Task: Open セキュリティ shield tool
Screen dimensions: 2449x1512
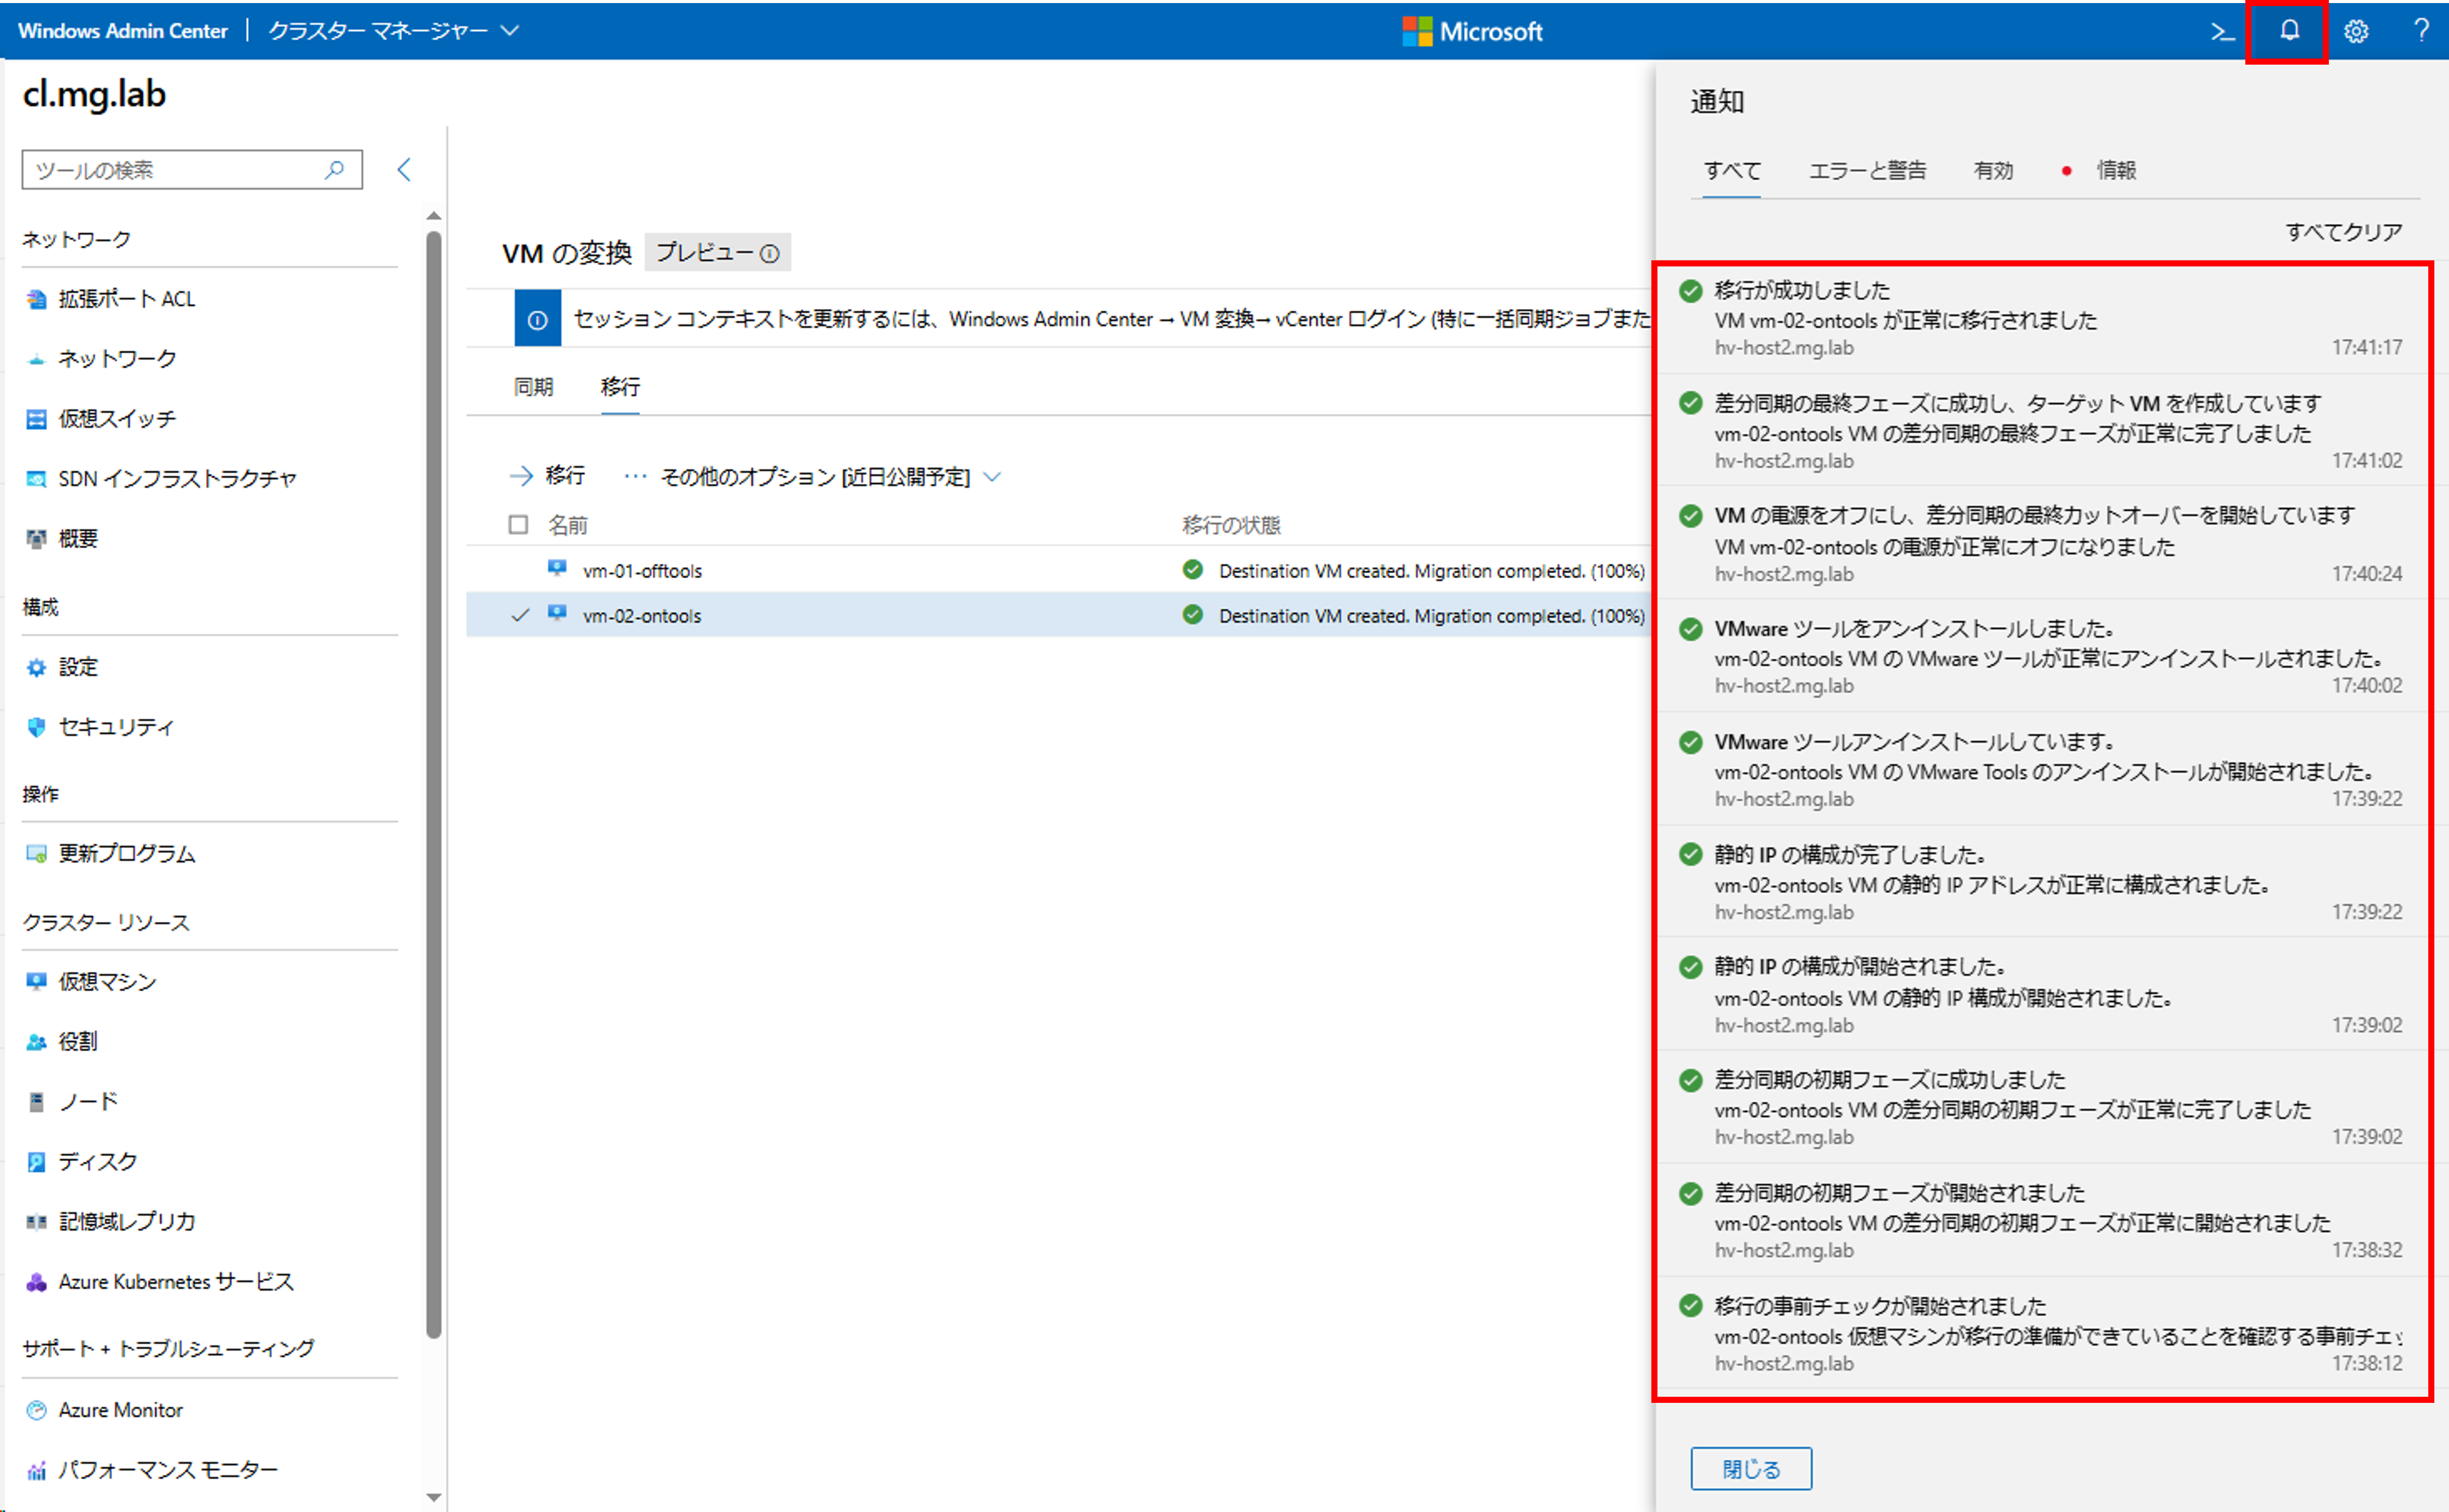Action: [x=115, y=727]
